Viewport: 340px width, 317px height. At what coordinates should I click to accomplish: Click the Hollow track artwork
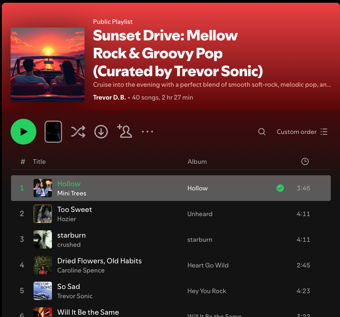(43, 188)
